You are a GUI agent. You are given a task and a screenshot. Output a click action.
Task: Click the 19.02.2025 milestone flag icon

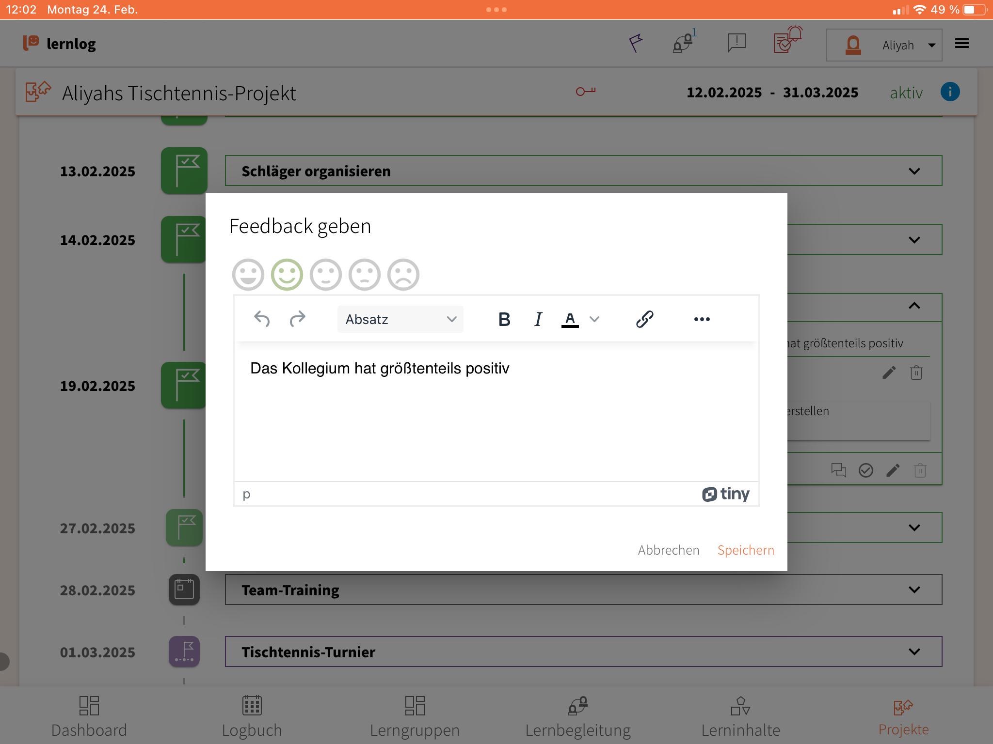coord(183,385)
